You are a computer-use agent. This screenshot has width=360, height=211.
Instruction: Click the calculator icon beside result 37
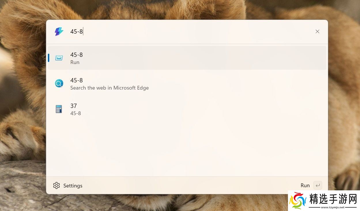tap(59, 109)
